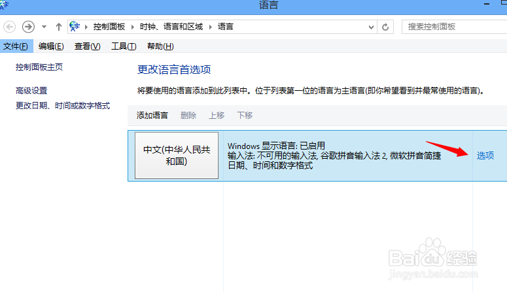This screenshot has width=507, height=292.
Task: Refresh the page with the refresh icon
Action: coord(385,27)
